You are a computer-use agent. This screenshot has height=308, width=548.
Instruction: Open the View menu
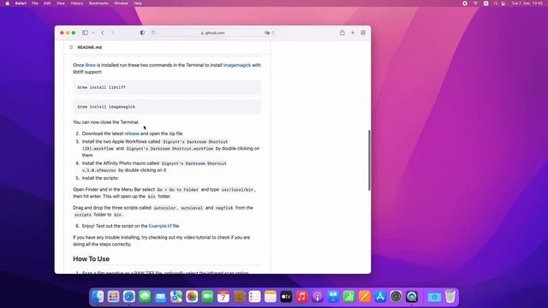point(61,3)
